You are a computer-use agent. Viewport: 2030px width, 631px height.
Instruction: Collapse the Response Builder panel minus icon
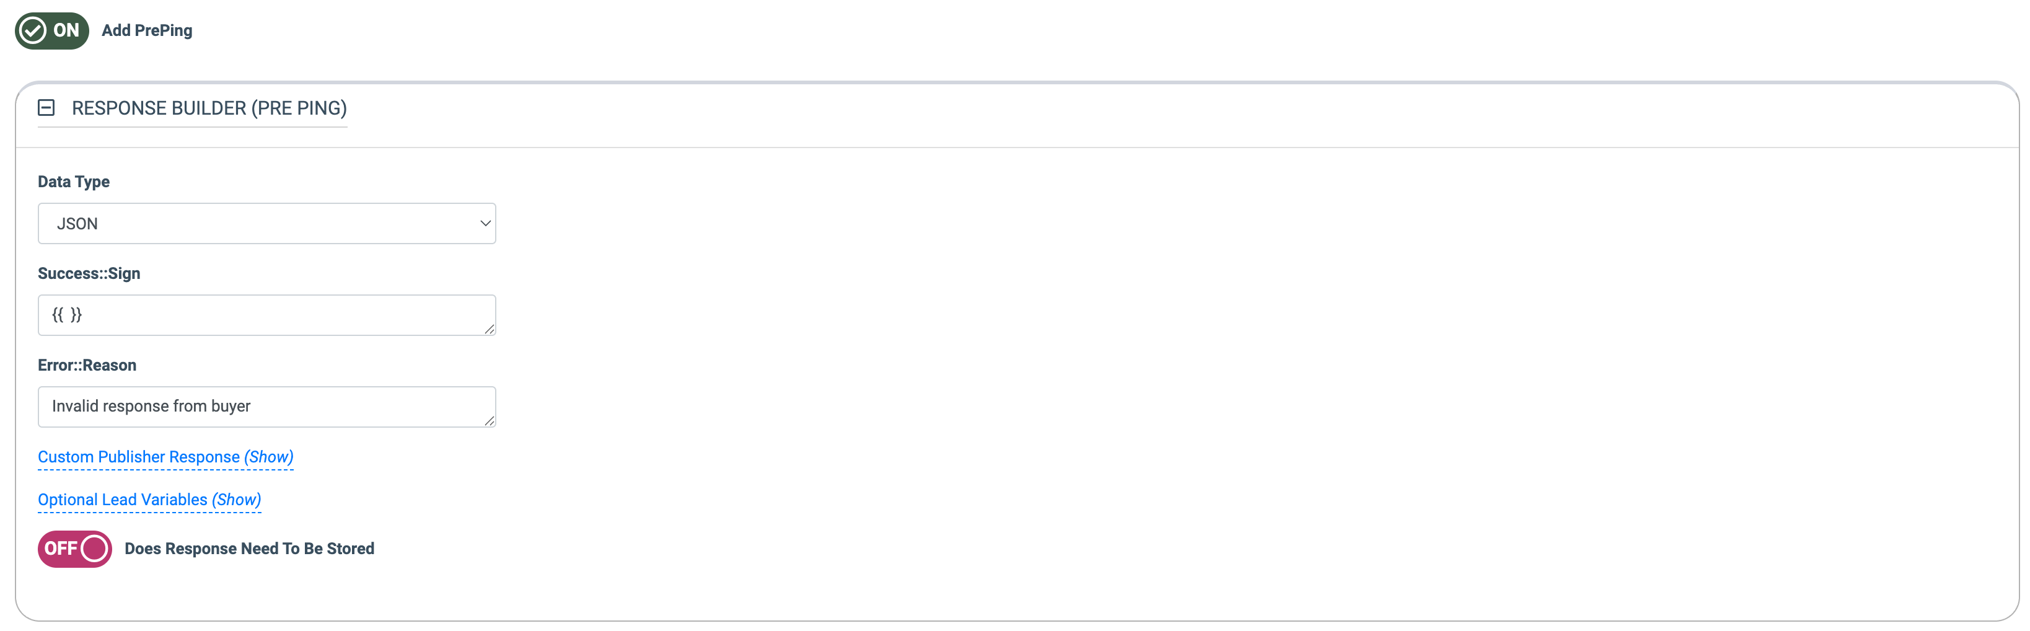coord(46,108)
